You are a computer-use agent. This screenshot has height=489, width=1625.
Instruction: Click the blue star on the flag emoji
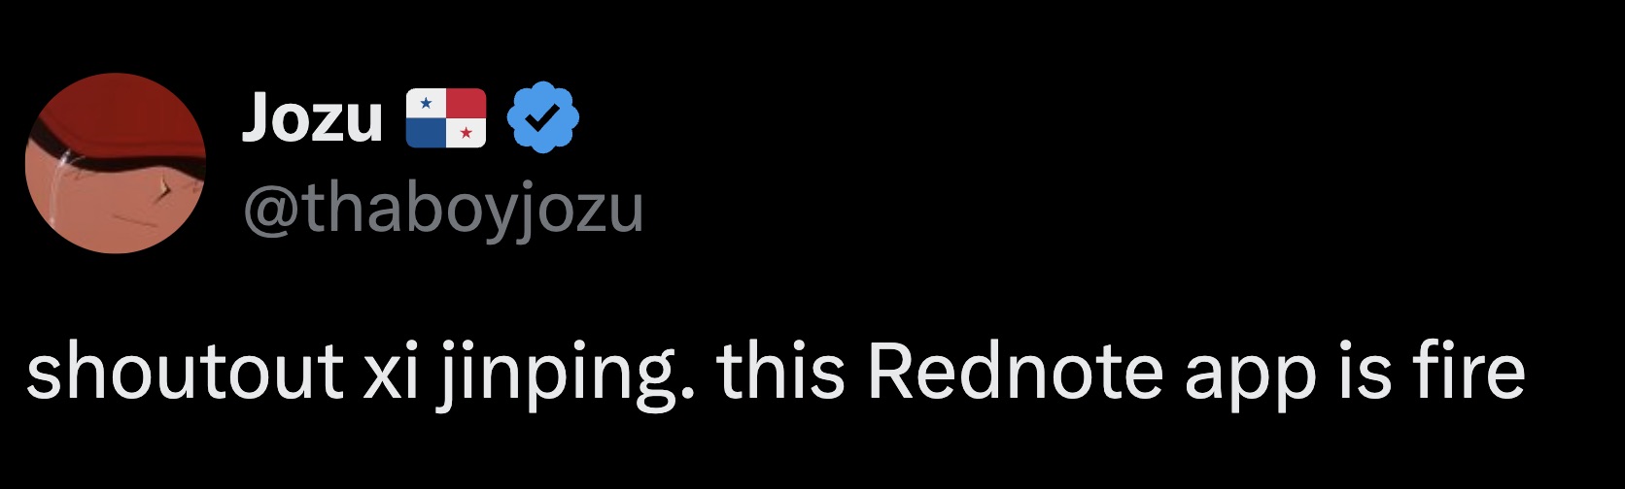[x=425, y=102]
